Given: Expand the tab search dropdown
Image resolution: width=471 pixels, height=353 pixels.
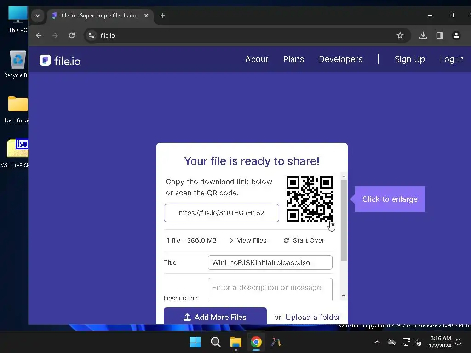Looking at the screenshot, I should (38, 16).
